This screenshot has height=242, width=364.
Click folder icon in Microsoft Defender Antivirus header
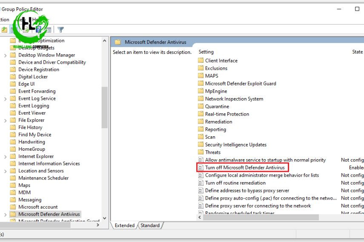118,42
